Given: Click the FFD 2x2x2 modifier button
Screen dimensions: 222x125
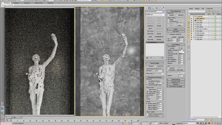Looking at the screenshot, I should pos(150,31).
